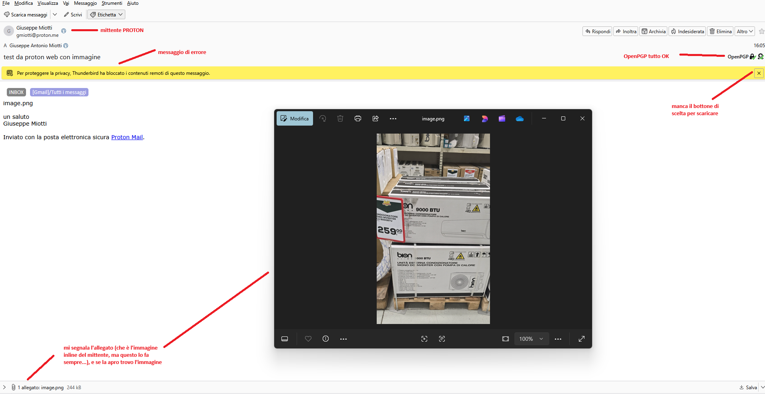Dismiss the yellow privacy notification bar

pyautogui.click(x=759, y=73)
